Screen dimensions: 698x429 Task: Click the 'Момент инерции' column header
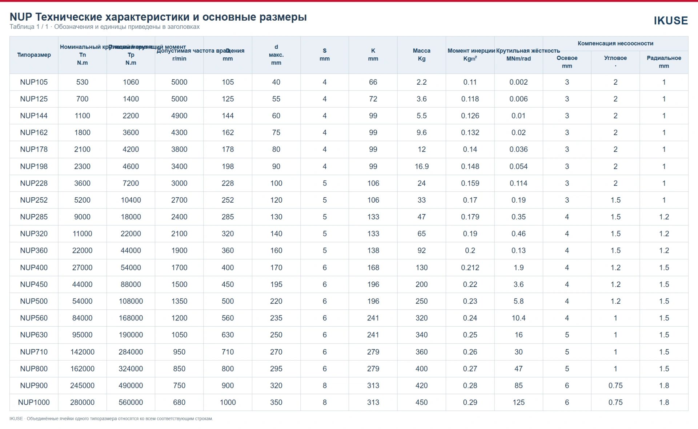coord(470,55)
